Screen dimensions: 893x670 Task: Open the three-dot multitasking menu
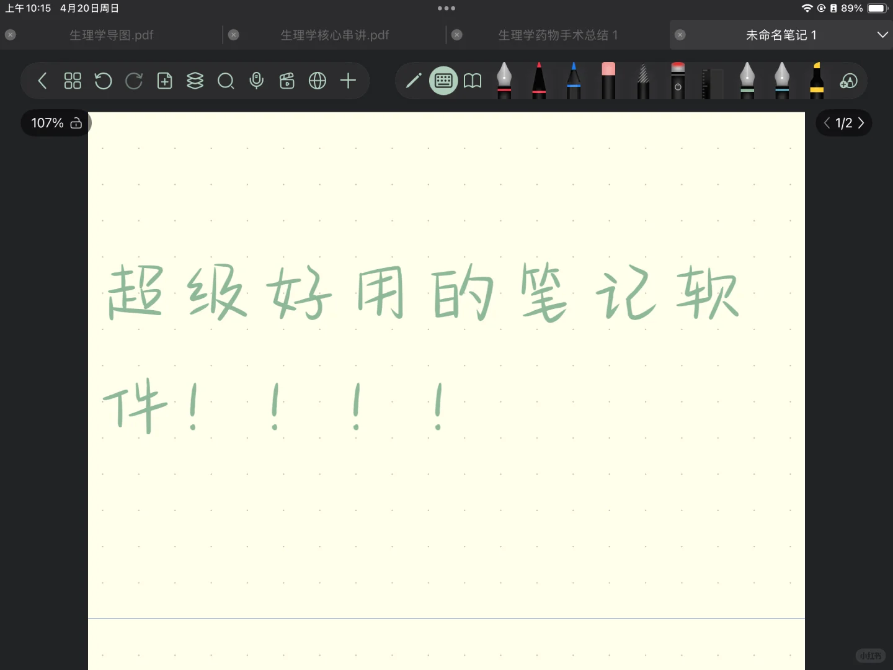coord(446,8)
